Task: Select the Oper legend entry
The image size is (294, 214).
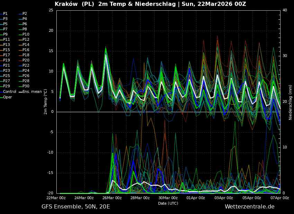Action: (6, 97)
